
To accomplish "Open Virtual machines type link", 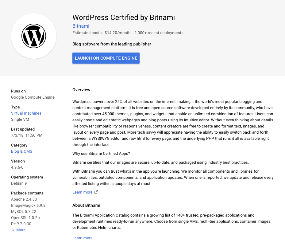I will [26, 113].
